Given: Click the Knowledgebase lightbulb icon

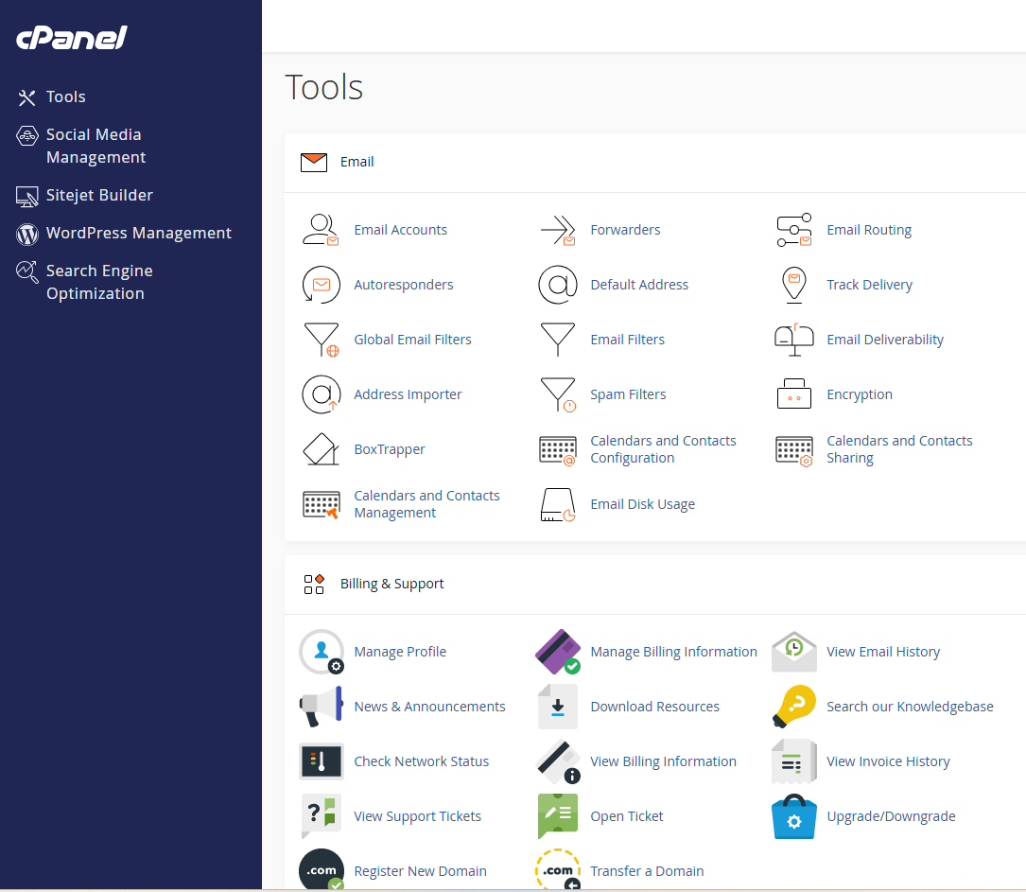Looking at the screenshot, I should coord(793,707).
